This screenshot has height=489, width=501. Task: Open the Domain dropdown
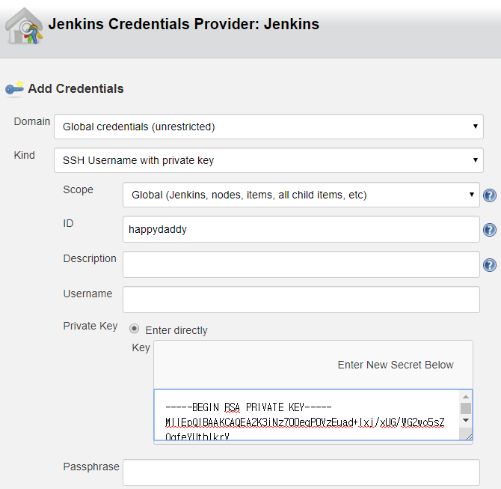point(268,127)
